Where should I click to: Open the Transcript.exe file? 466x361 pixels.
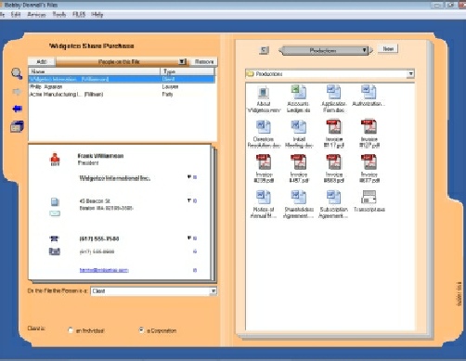point(369,201)
